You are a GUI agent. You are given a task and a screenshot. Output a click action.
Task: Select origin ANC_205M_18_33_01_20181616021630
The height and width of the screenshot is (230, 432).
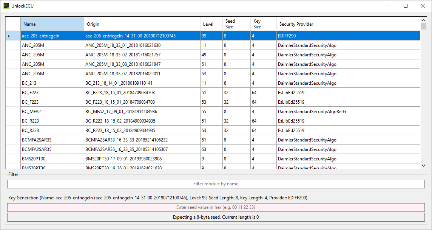coord(142,45)
